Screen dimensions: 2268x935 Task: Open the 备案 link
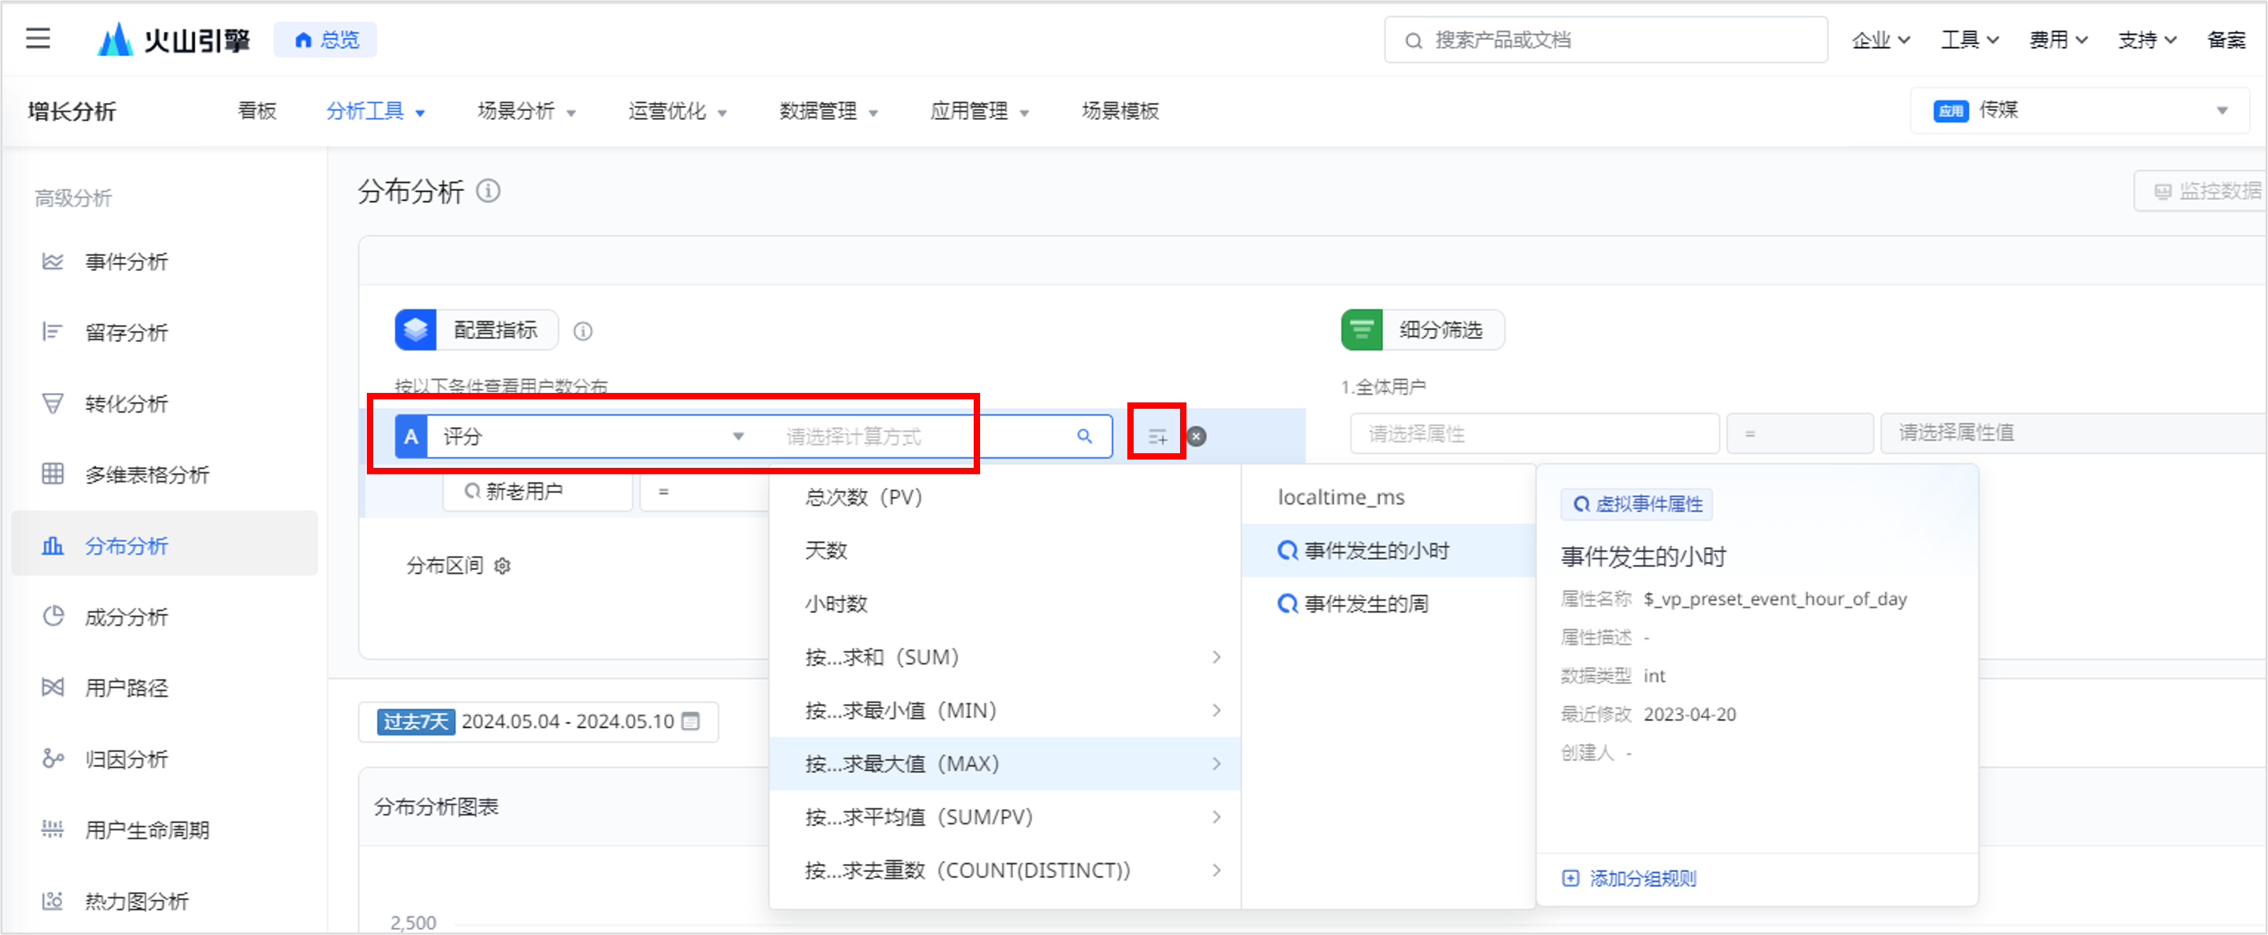(2227, 39)
